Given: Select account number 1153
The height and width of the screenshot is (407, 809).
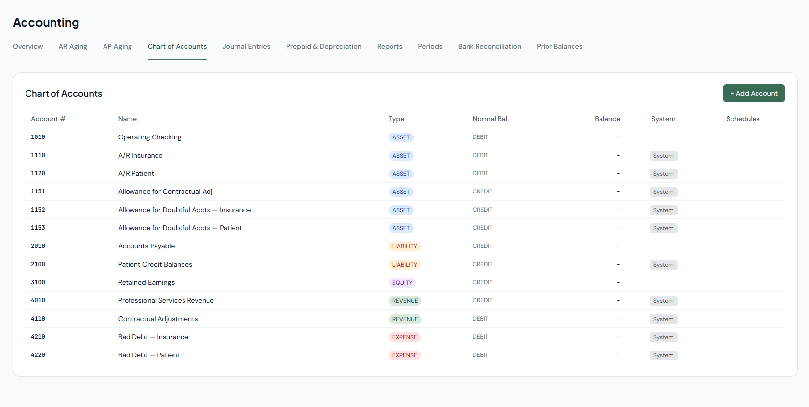Looking at the screenshot, I should 38,228.
